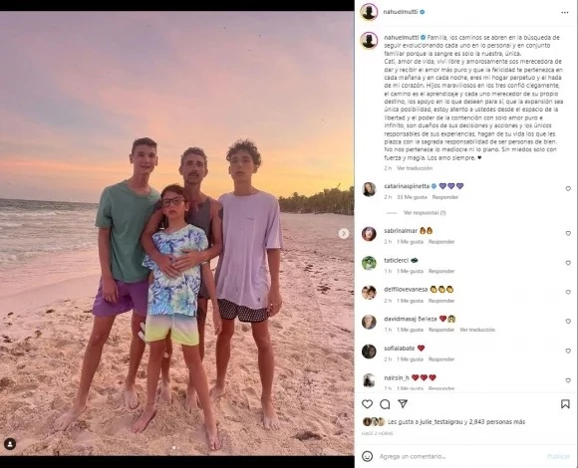Save the post with the bookmark icon
578x468 pixels.
tap(565, 404)
